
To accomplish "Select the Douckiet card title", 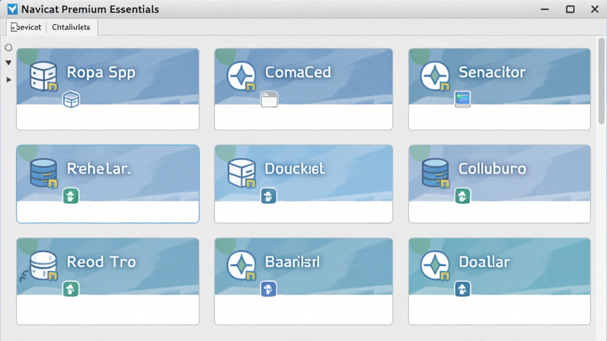I will coord(295,169).
